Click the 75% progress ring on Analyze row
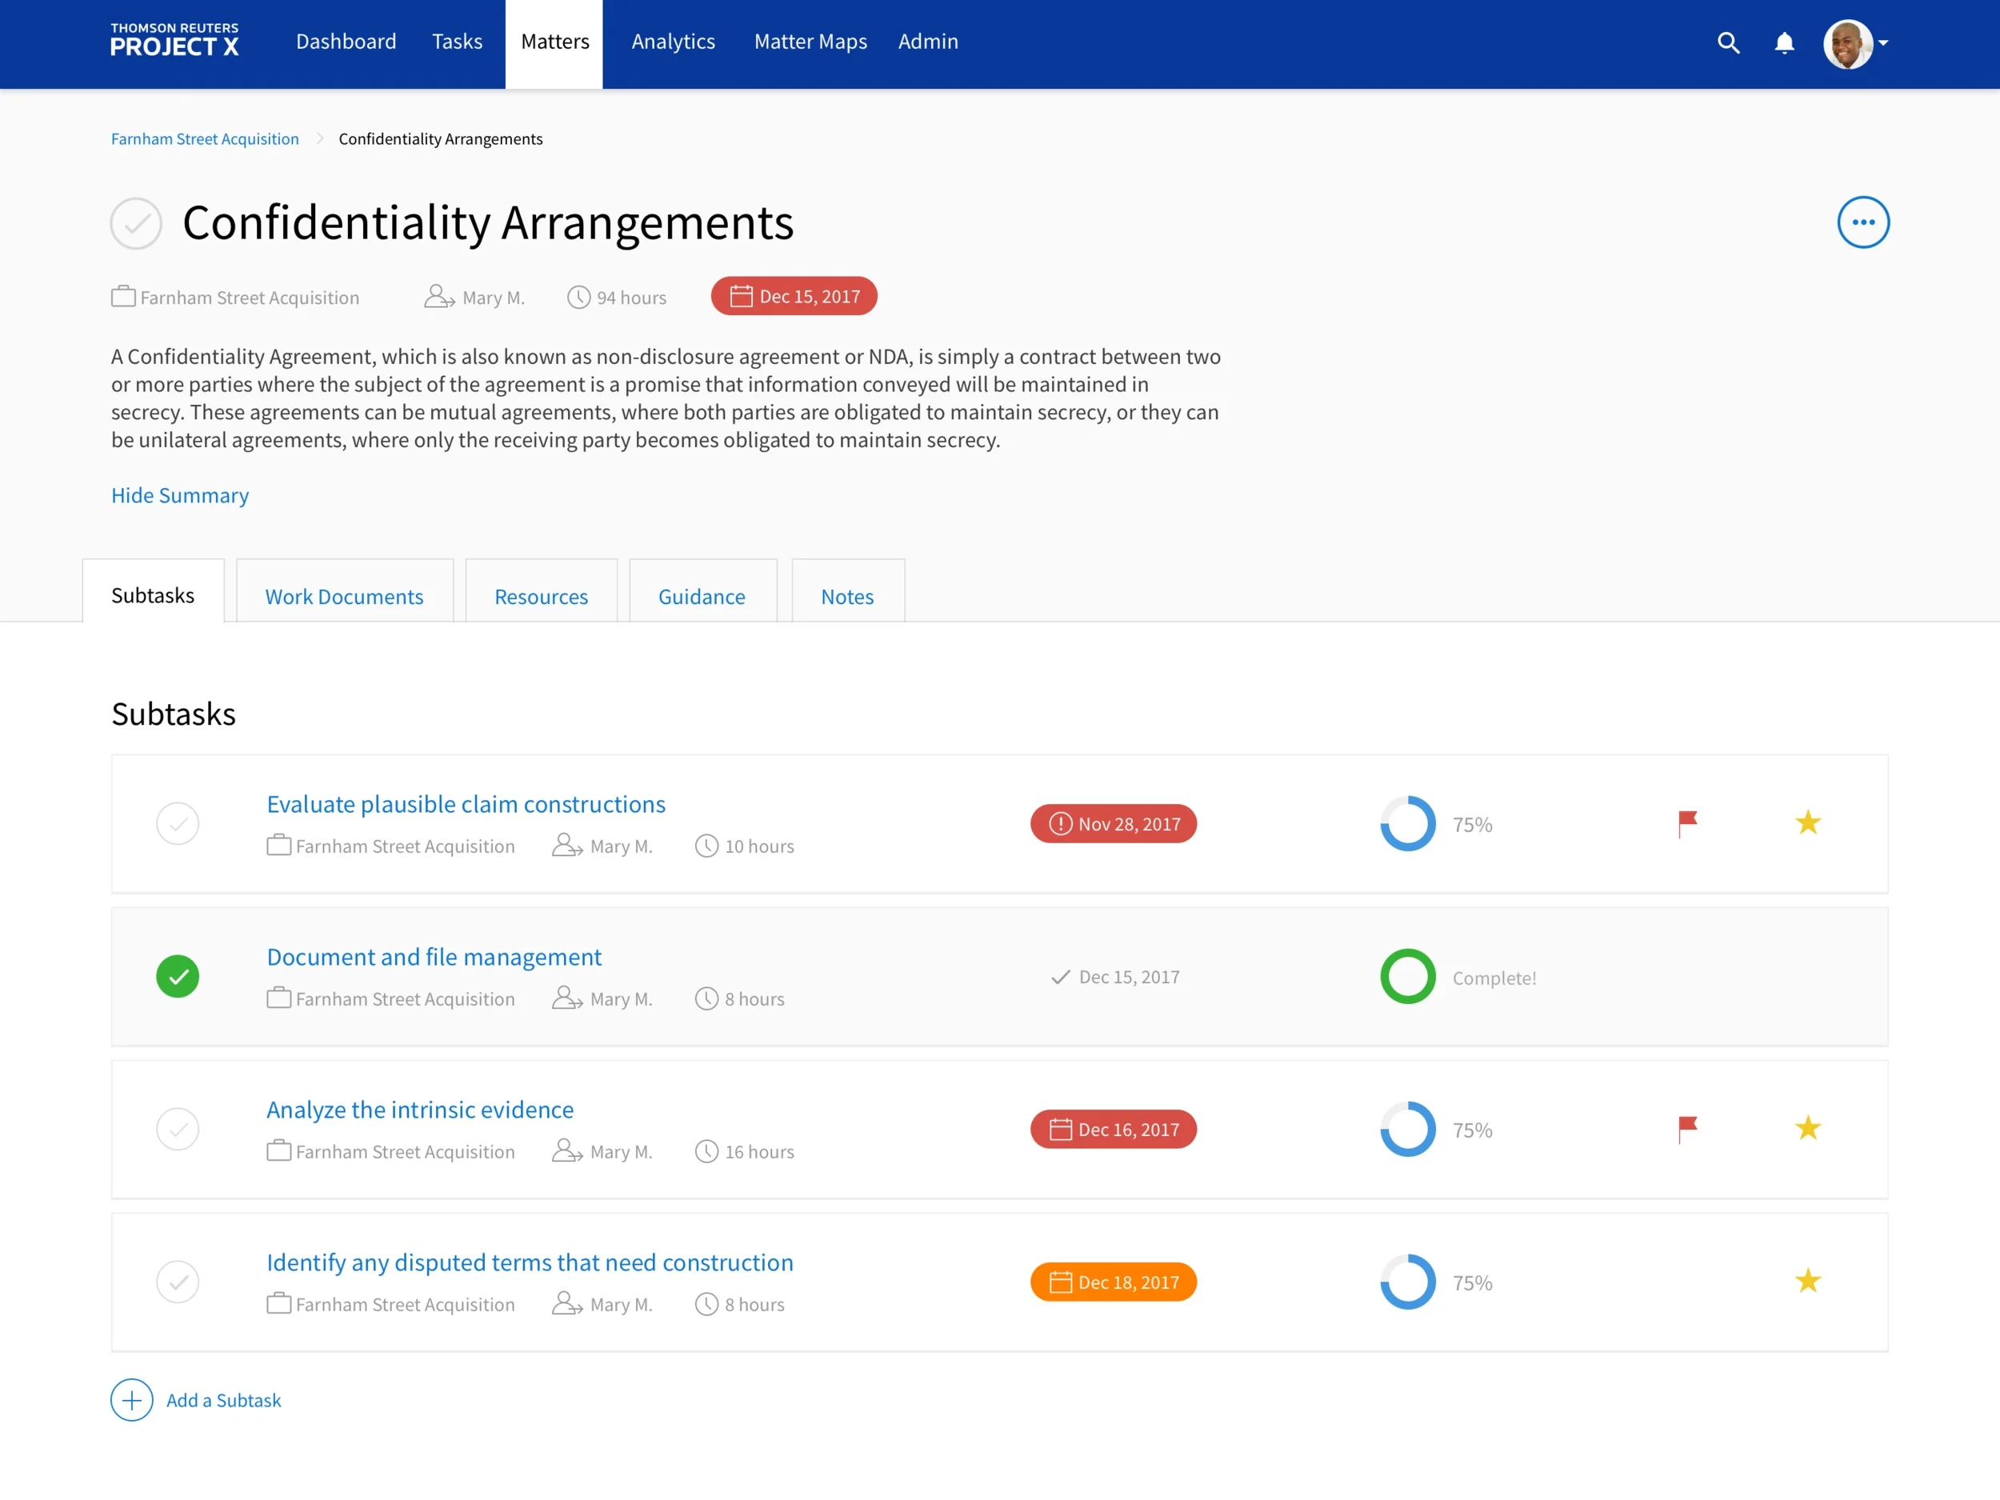The width and height of the screenshot is (2000, 1500). (1408, 1130)
